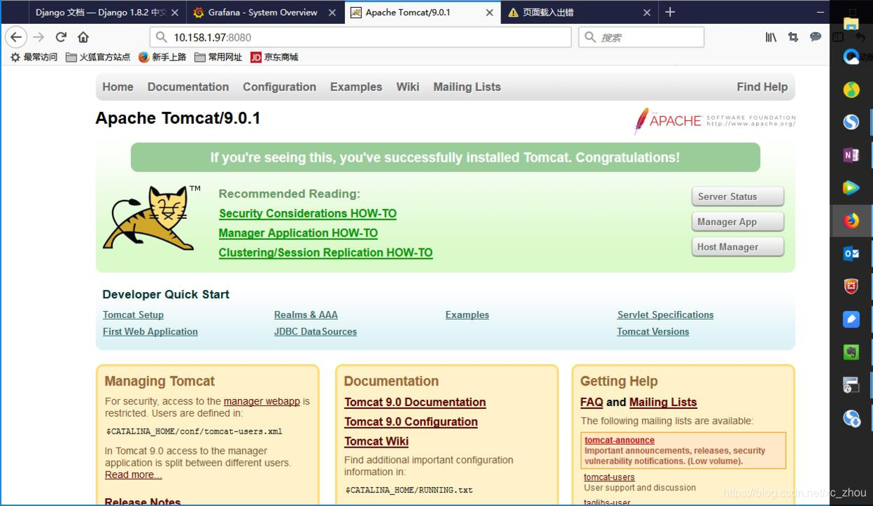Screen dimensions: 873x506
Task: Close the page load error tab
Action: point(647,13)
